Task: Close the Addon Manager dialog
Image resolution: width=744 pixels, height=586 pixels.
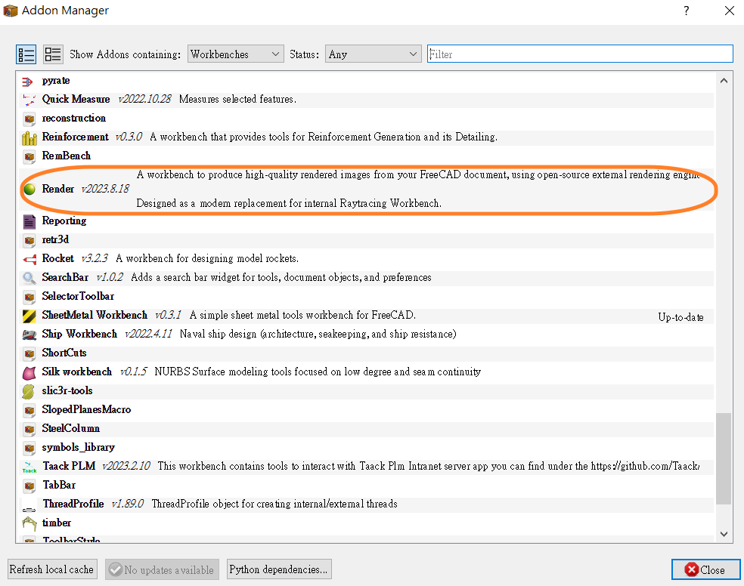Action: pos(705,570)
